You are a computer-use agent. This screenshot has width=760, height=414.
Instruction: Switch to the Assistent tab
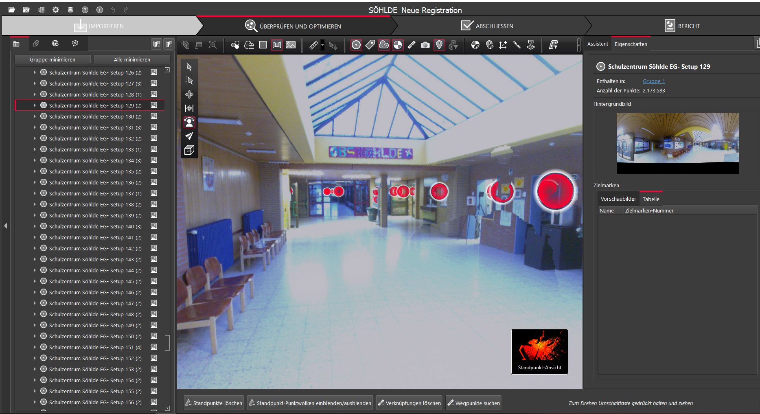pyautogui.click(x=597, y=44)
